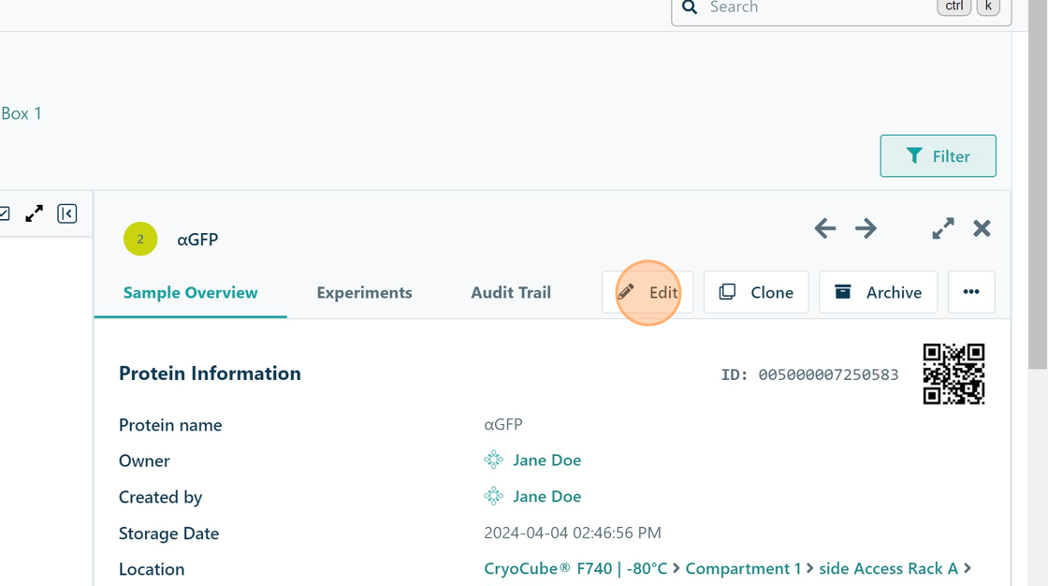1048x586 pixels.
Task: Open the Created by Jane Doe link
Action: [x=546, y=496]
